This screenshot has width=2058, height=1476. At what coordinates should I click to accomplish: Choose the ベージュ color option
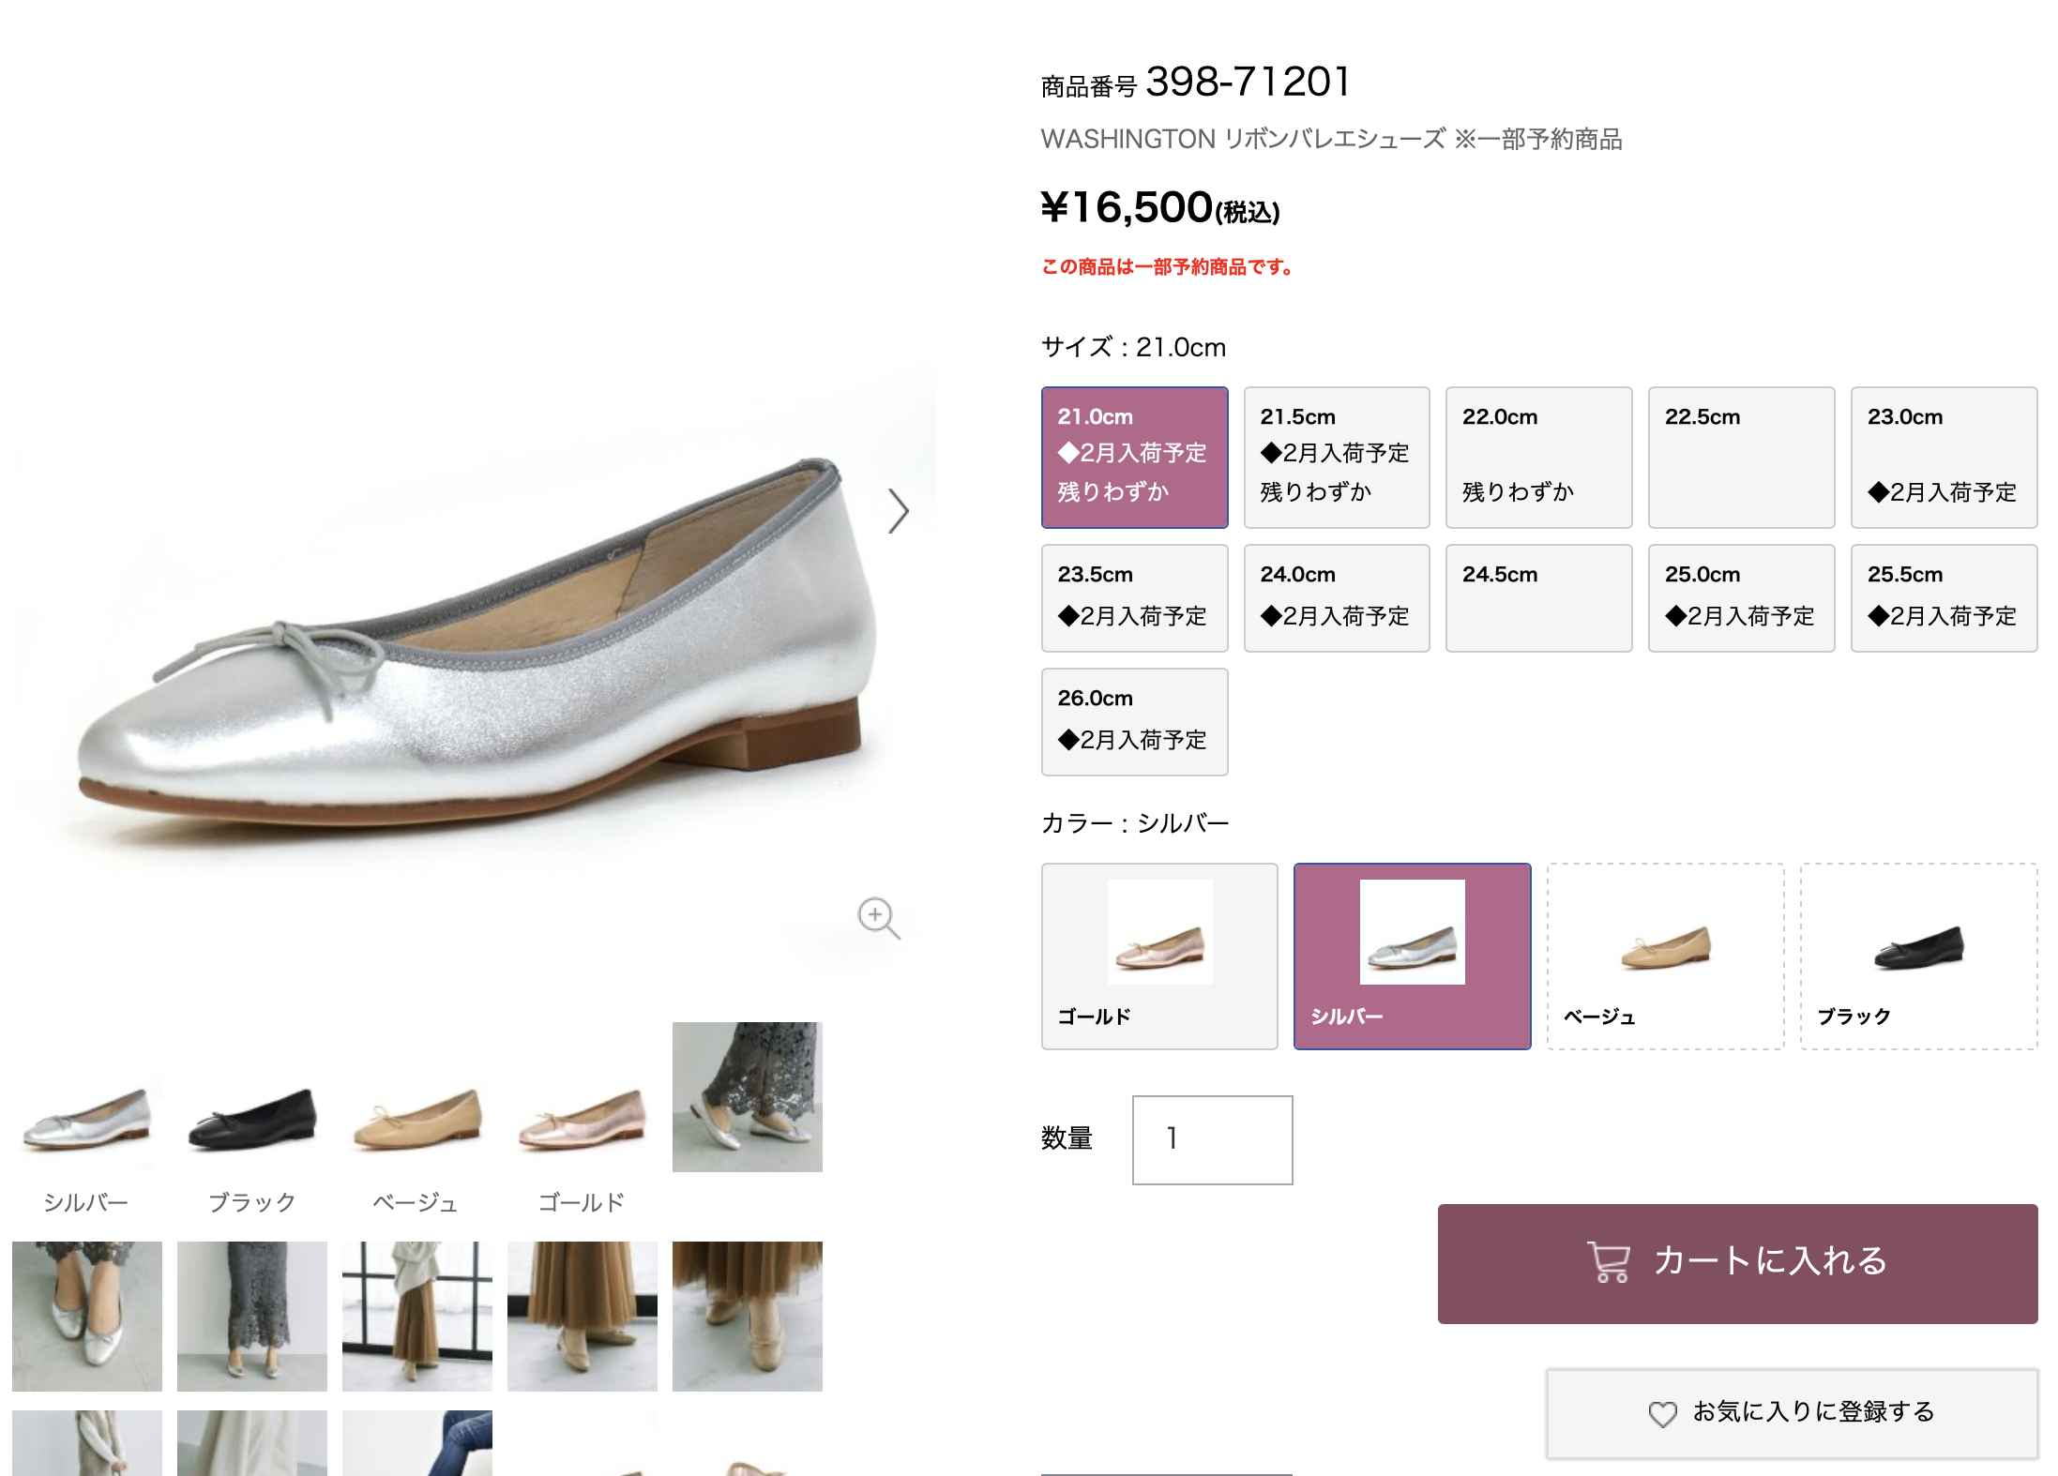click(x=1665, y=956)
